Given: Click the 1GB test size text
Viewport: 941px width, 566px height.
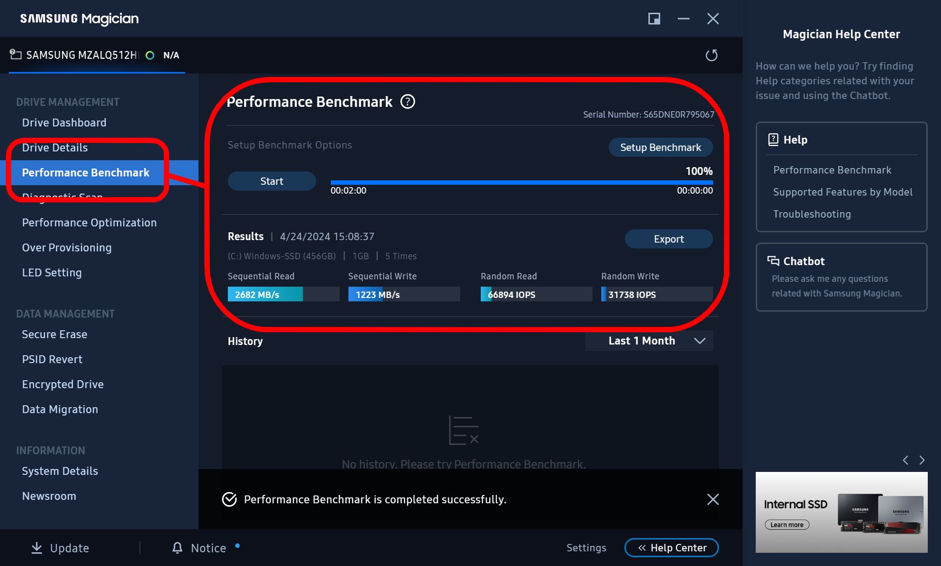Looking at the screenshot, I should [361, 256].
